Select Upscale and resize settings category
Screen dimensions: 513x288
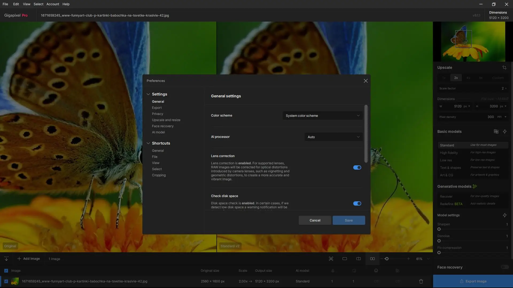coord(166,120)
